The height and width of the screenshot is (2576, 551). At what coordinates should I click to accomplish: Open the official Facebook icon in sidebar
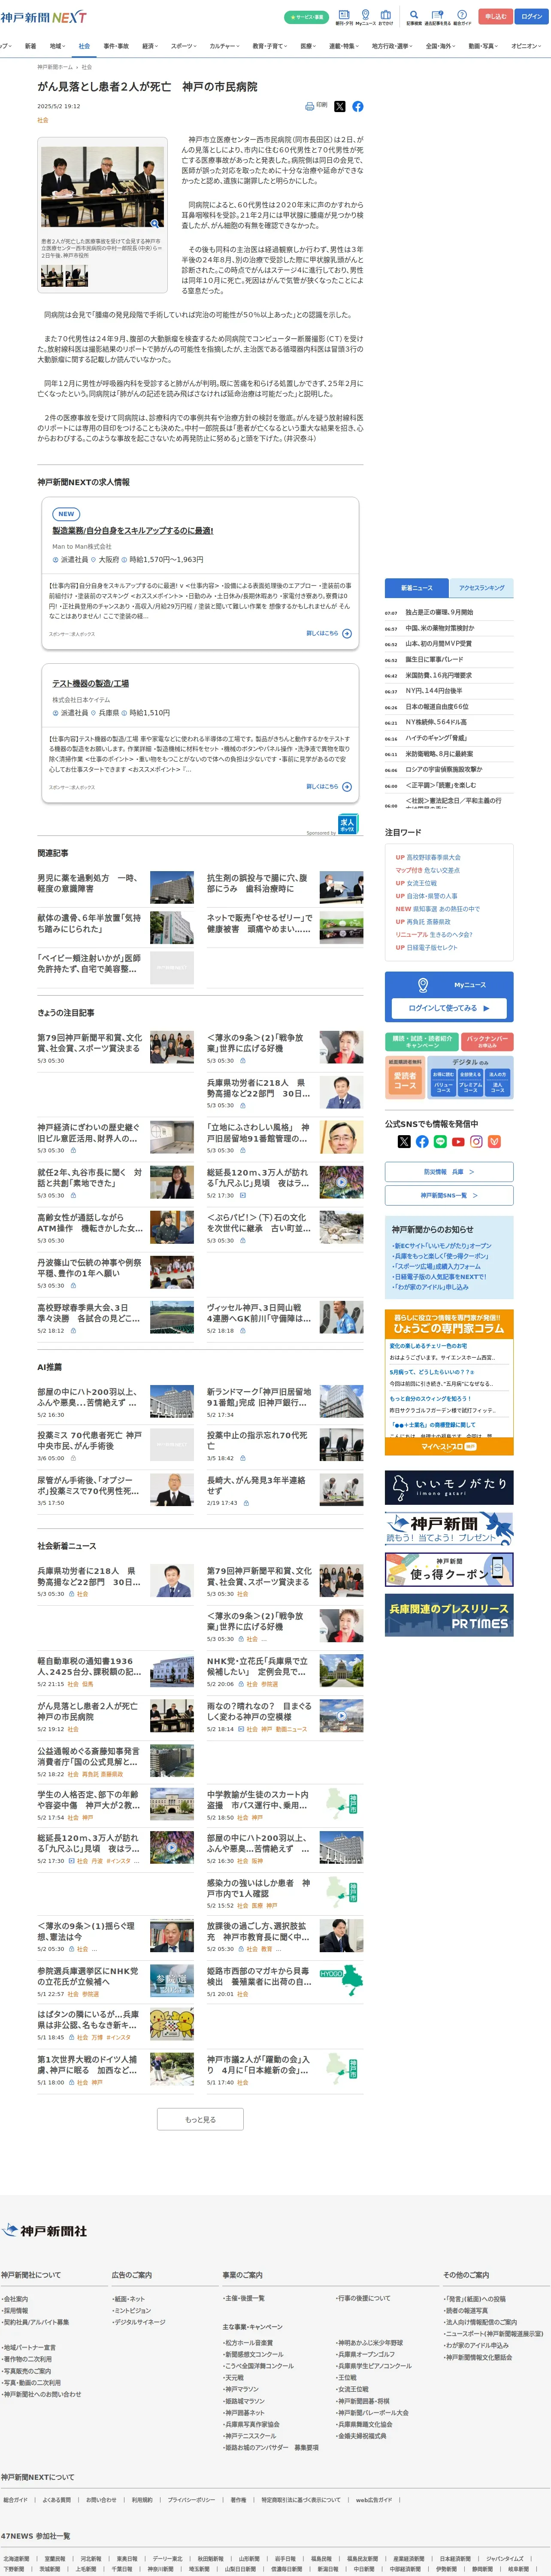422,1141
